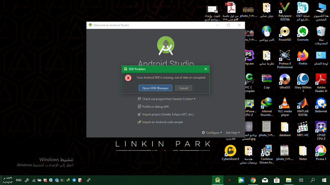Launch CyberGhost 6 desktop shortcut
330x185 pixels.
tap(231, 153)
